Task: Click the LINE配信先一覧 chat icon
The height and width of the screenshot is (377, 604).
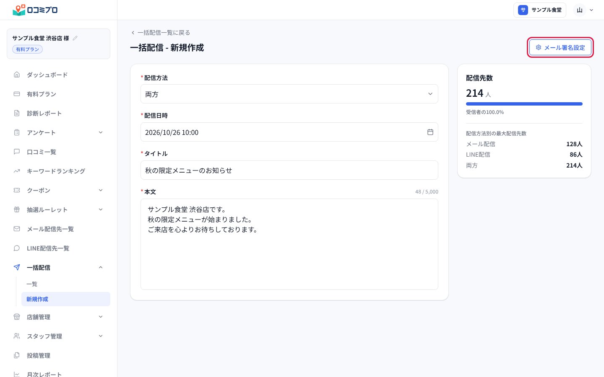Action: (17, 248)
